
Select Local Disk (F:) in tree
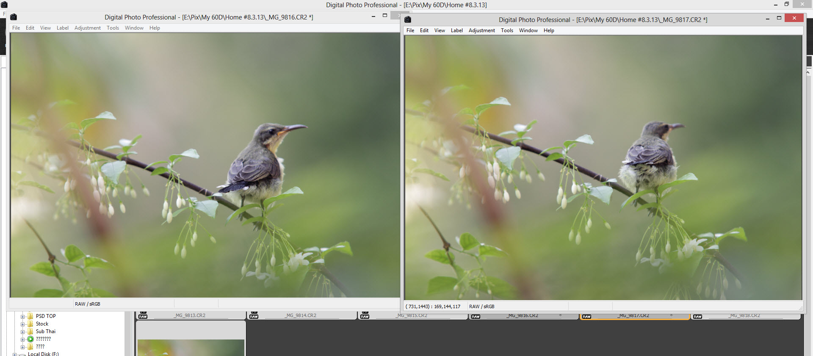pyautogui.click(x=43, y=354)
